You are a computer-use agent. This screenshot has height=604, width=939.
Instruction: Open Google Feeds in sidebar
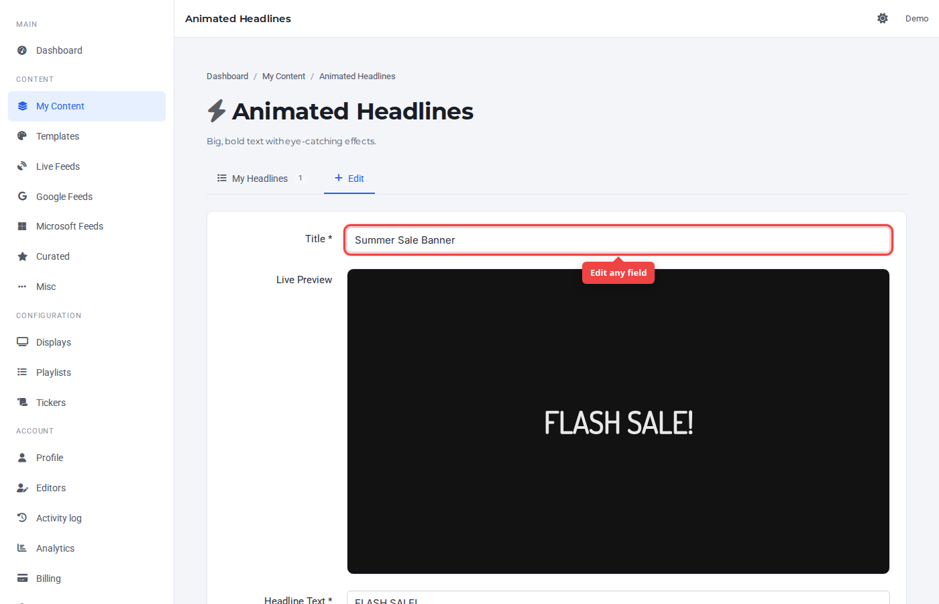pyautogui.click(x=87, y=197)
